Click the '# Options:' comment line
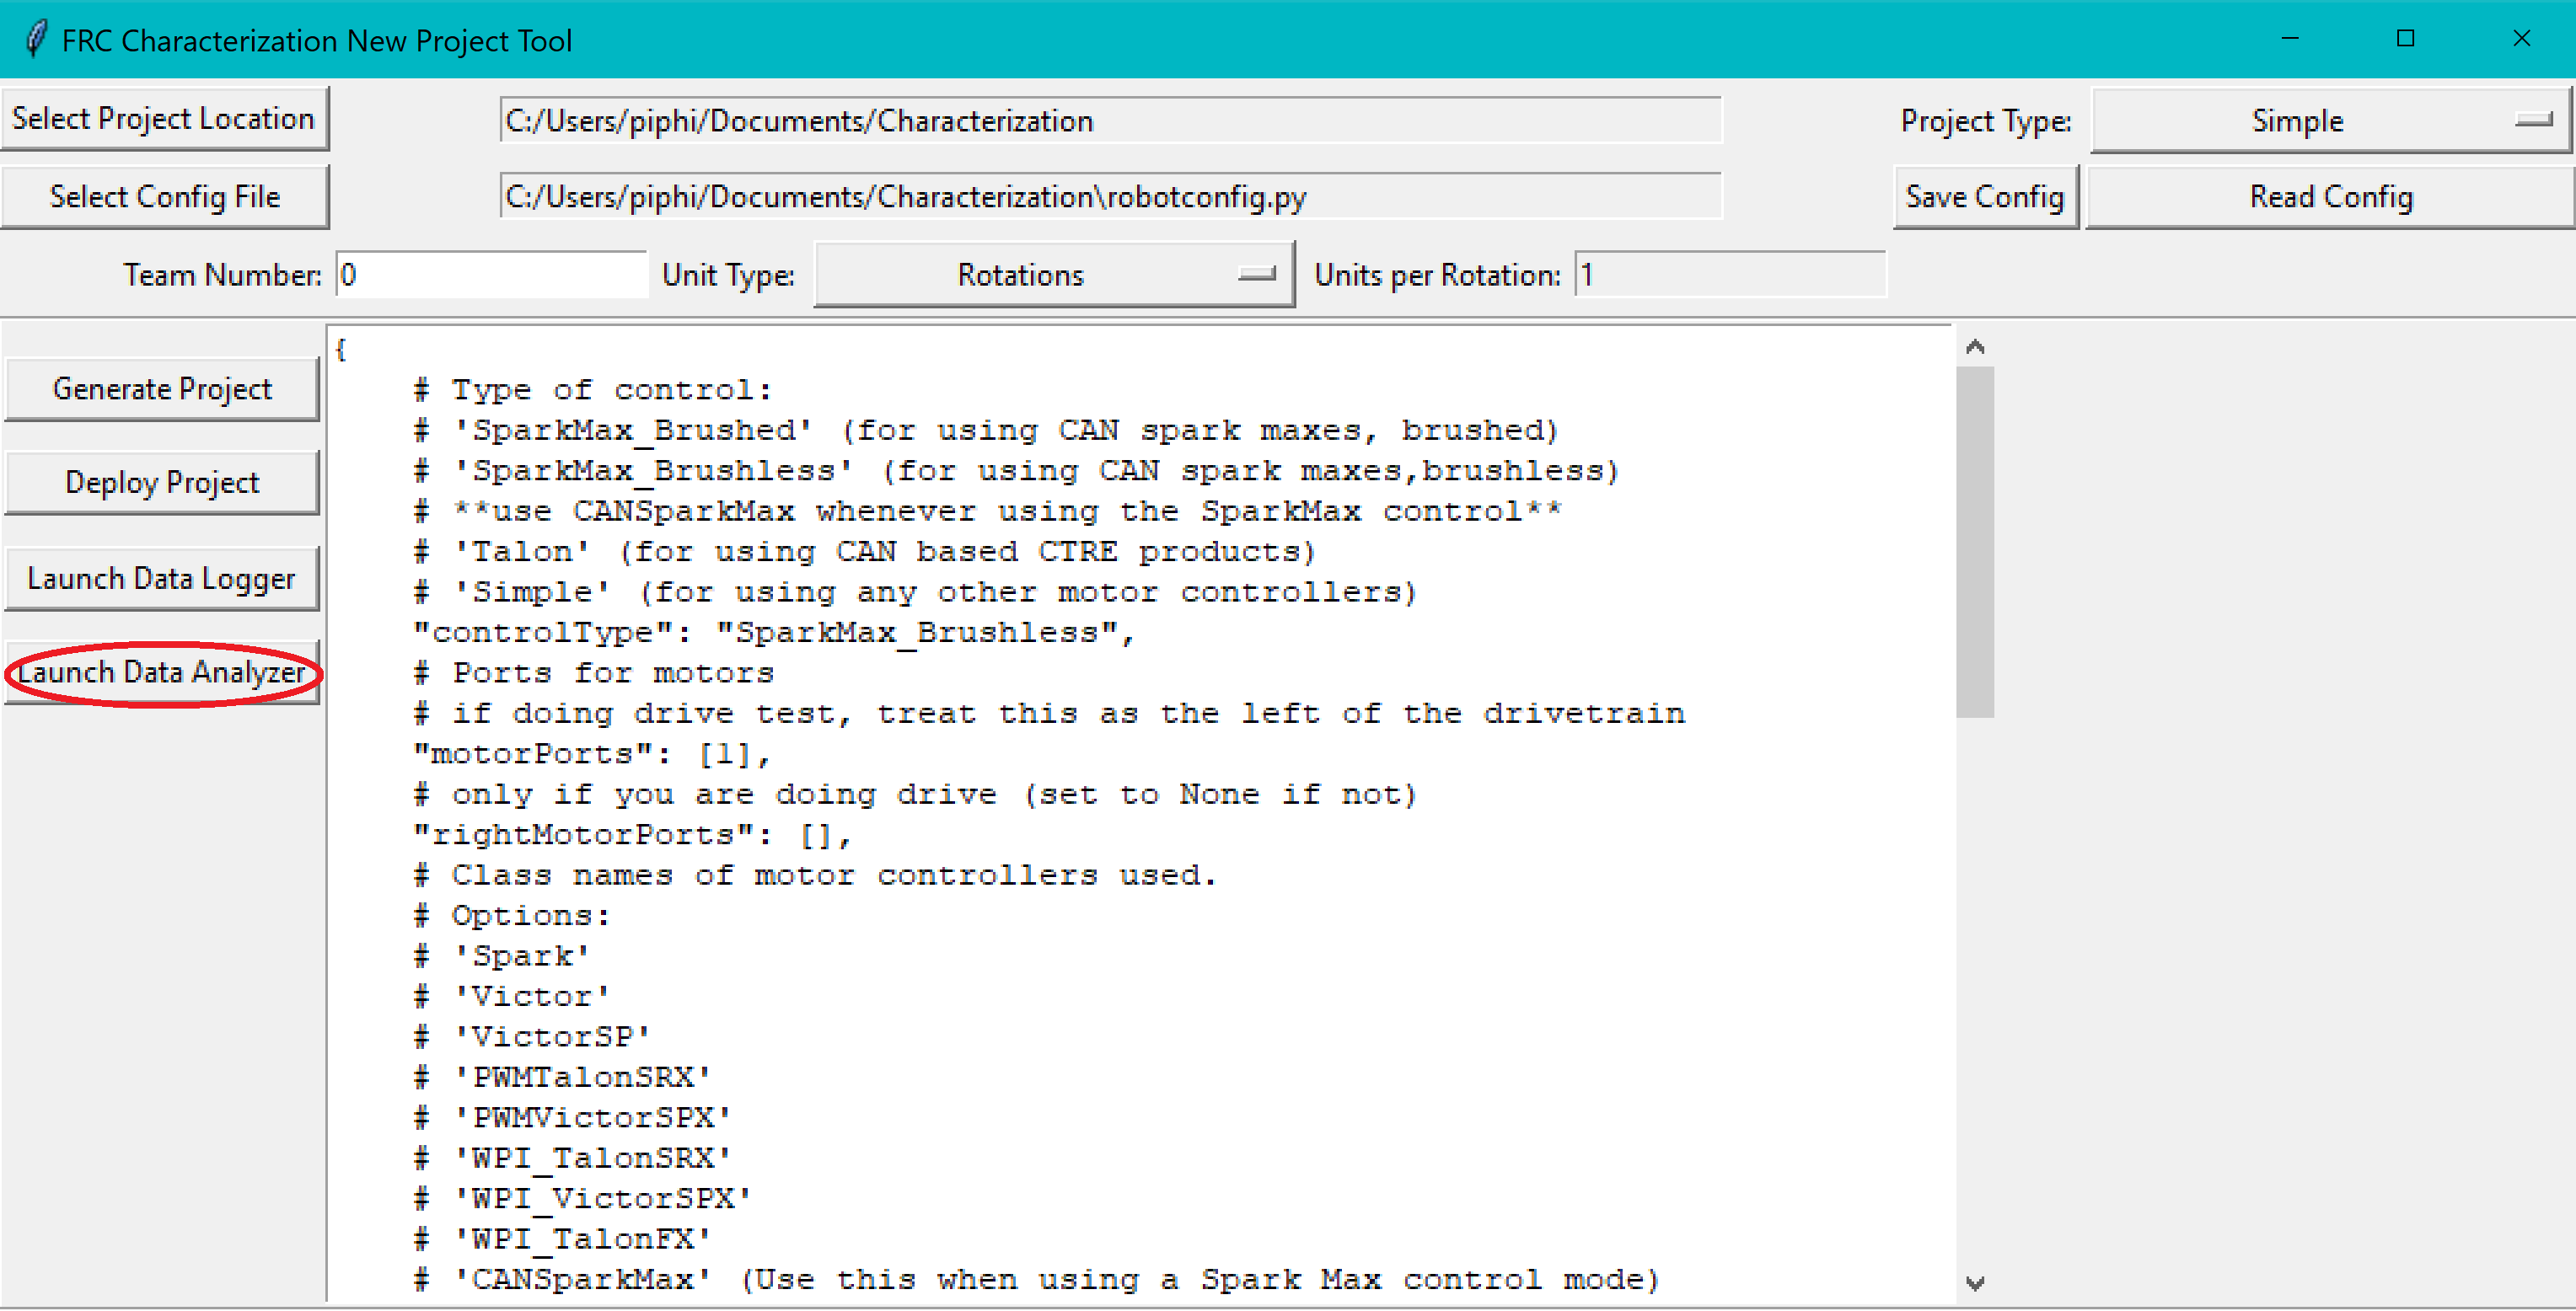2576x1311 pixels. coord(511,917)
